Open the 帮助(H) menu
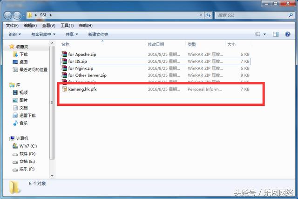This screenshot has height=199, width=298. (86, 26)
